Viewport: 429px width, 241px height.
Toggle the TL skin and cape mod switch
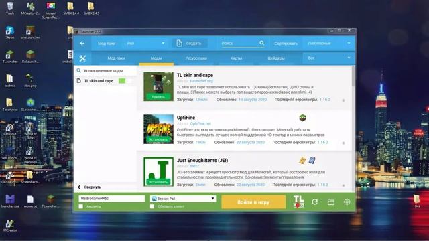coord(125,81)
